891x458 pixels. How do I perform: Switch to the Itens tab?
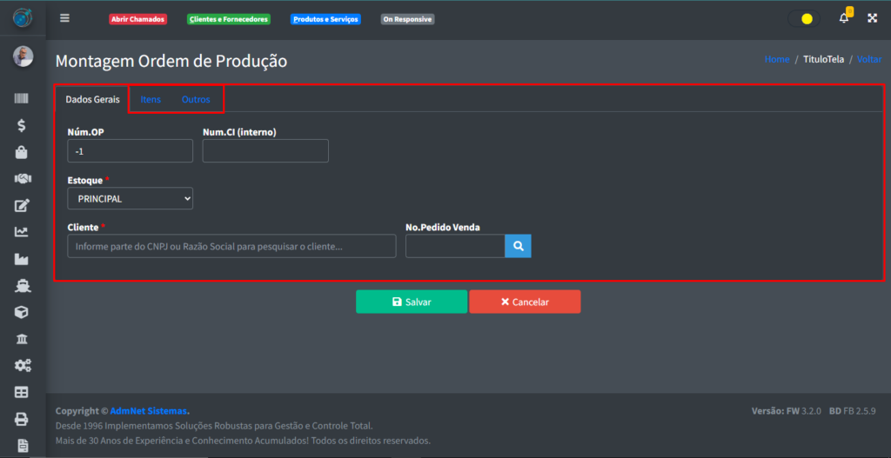pyautogui.click(x=151, y=99)
